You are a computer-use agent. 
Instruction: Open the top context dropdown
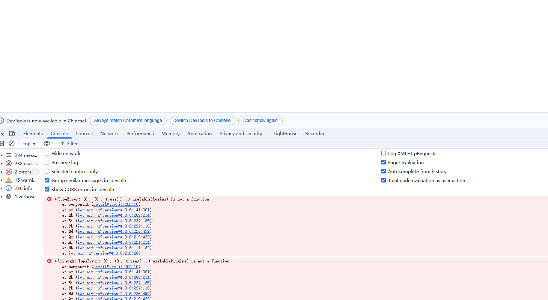29,143
